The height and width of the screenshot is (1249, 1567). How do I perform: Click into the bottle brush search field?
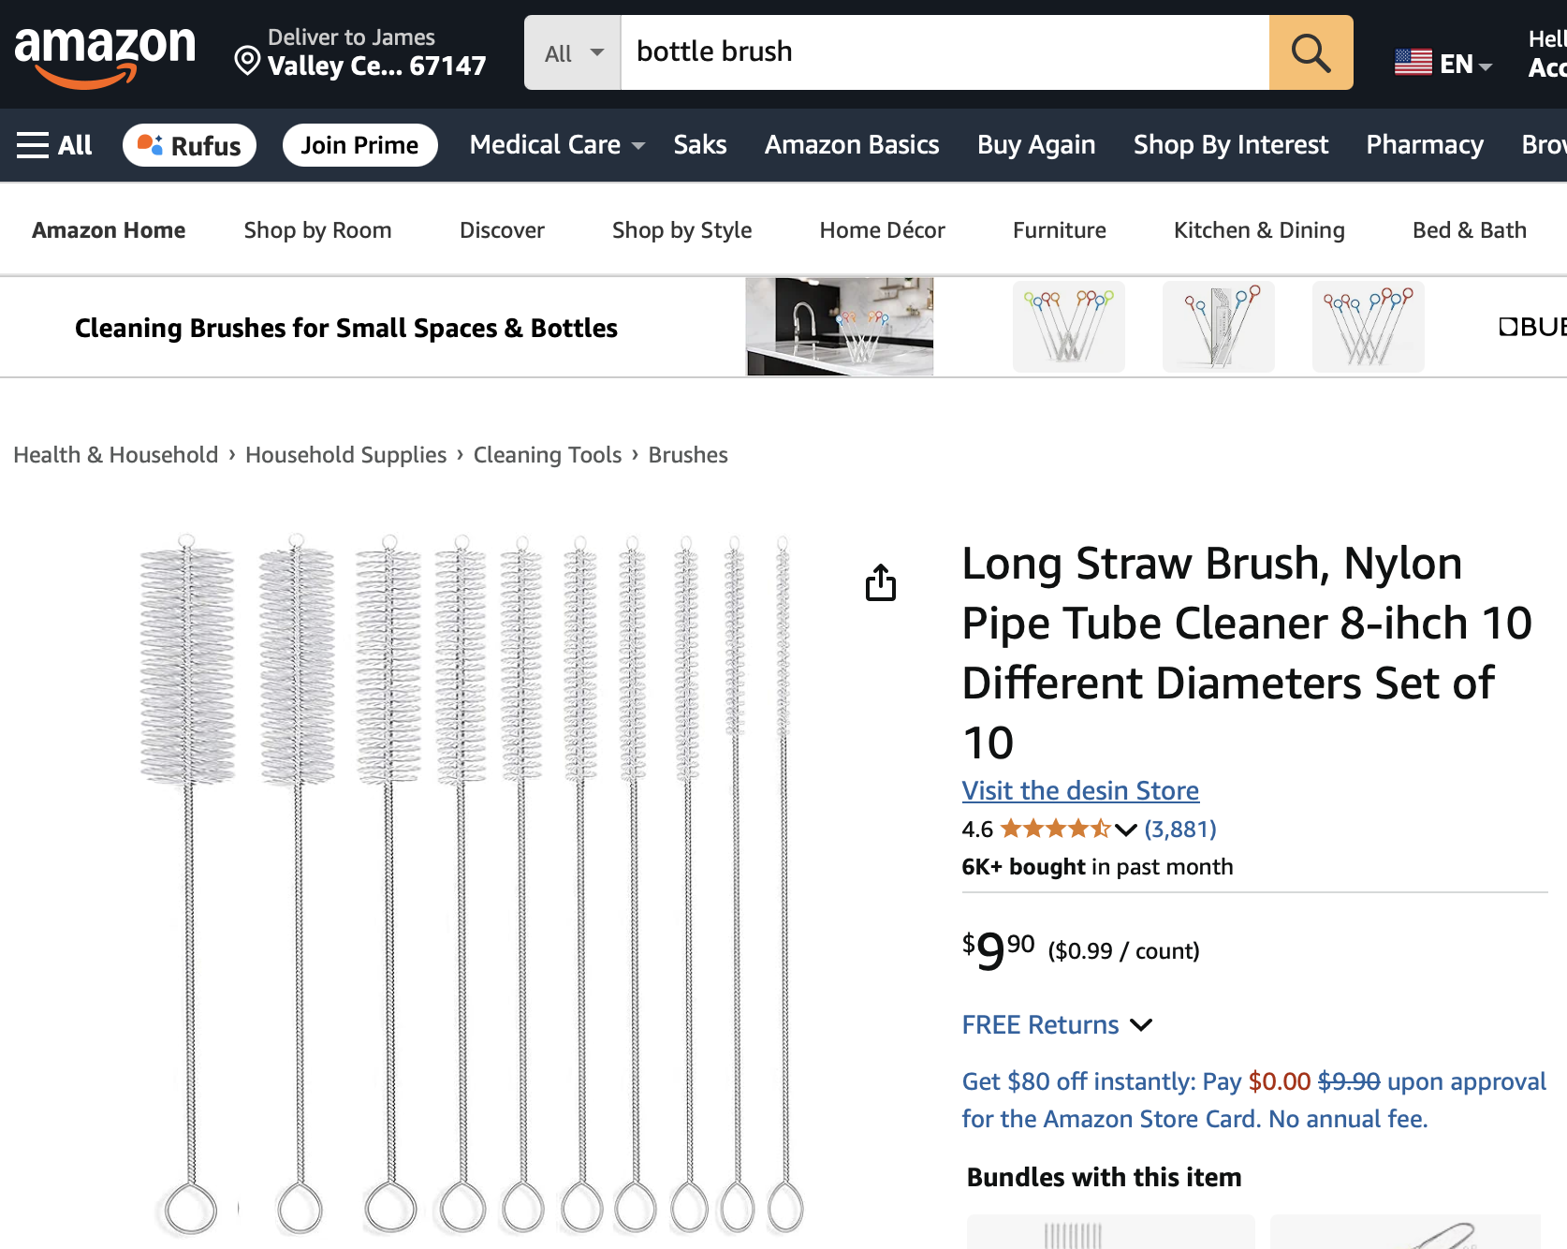click(x=945, y=52)
